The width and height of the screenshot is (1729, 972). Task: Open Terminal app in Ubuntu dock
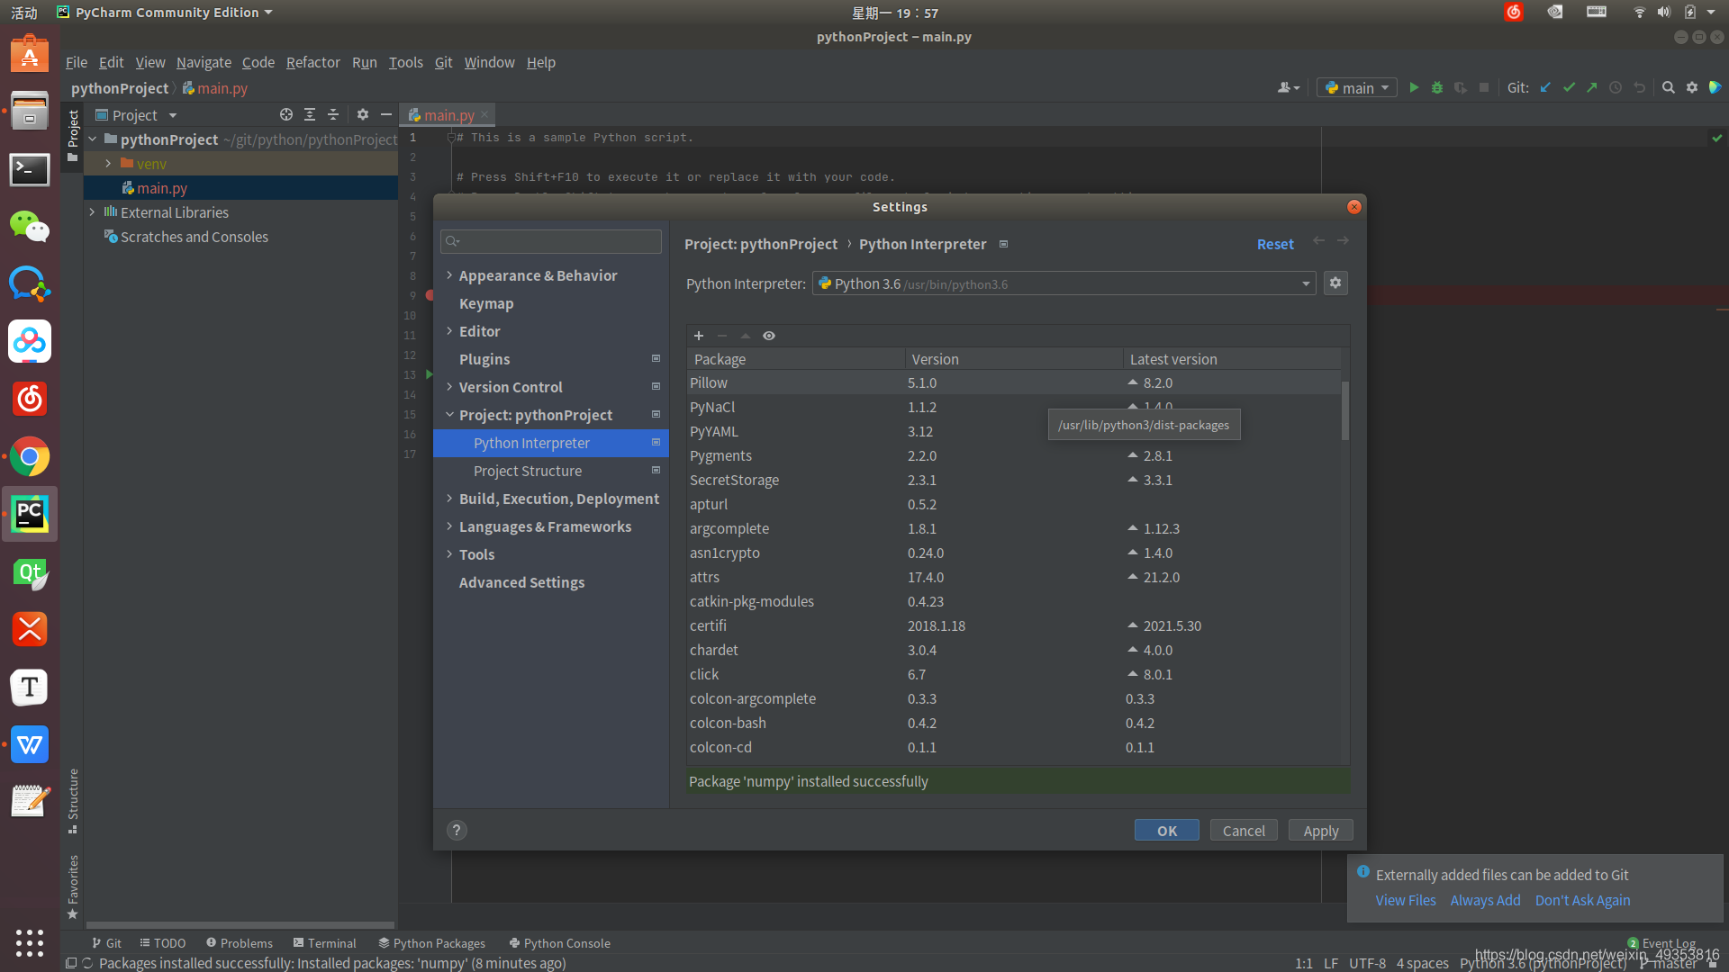pos(30,169)
